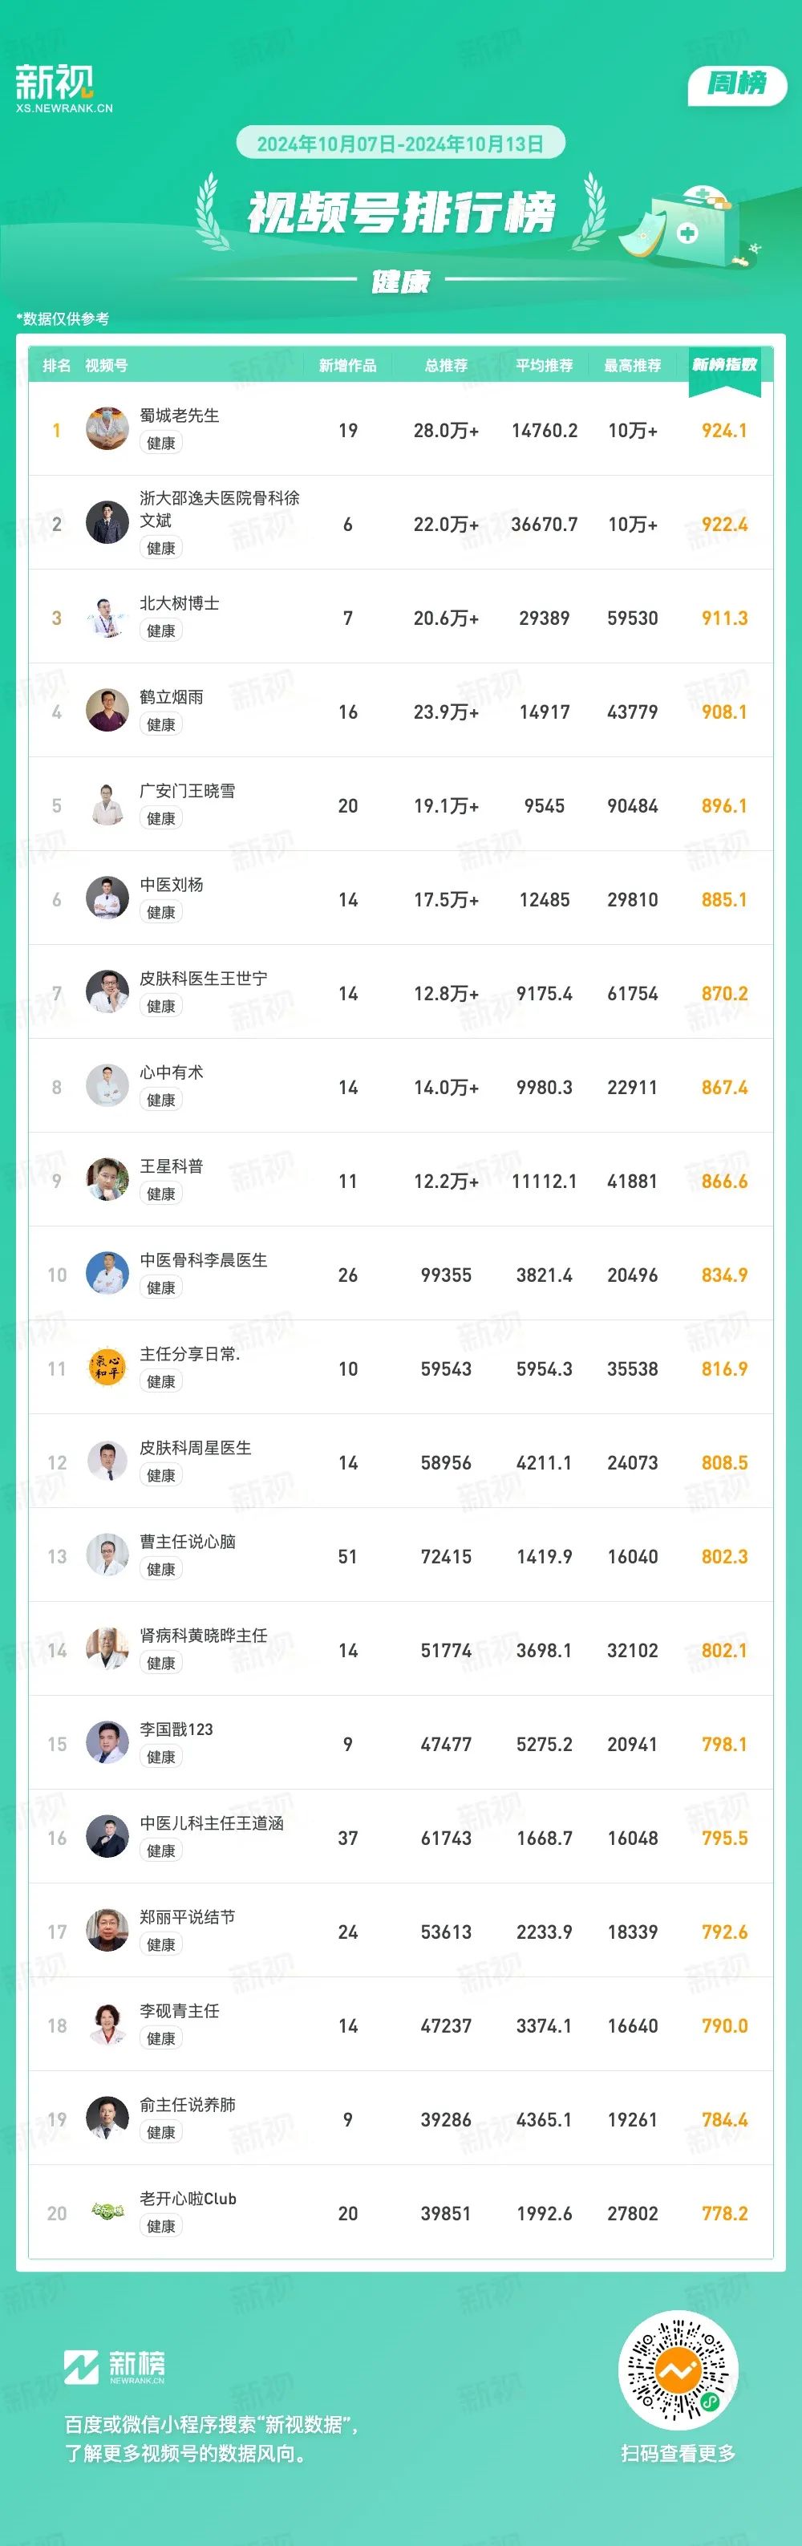Click 健康 tag under 鹤立烟雨
This screenshot has height=2546, width=802.
point(161,724)
